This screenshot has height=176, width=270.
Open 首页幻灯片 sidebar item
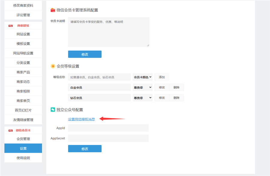23,110
